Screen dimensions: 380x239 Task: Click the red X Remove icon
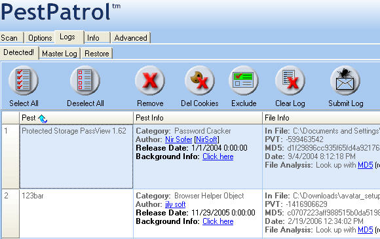pos(150,80)
